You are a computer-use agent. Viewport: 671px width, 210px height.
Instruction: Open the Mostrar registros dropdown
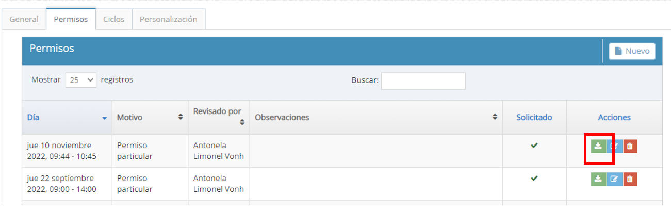[x=81, y=80]
